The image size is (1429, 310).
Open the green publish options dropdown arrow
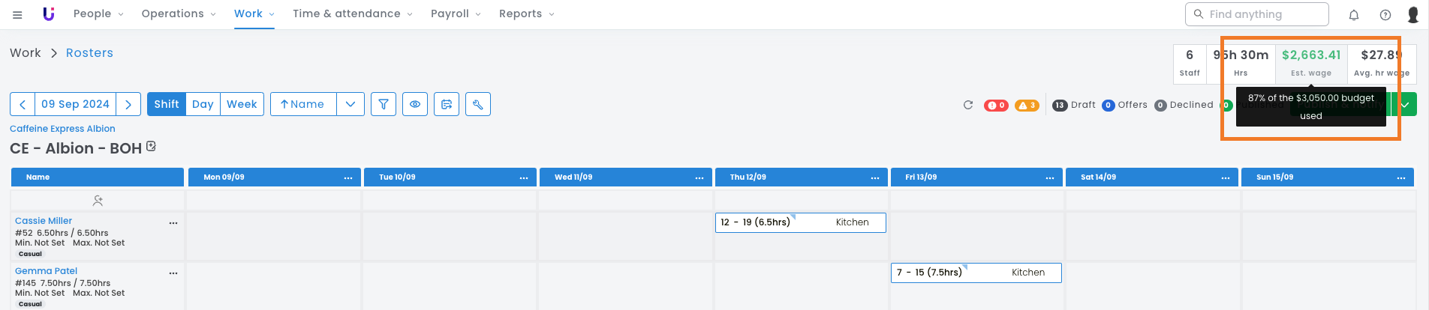(x=1405, y=105)
